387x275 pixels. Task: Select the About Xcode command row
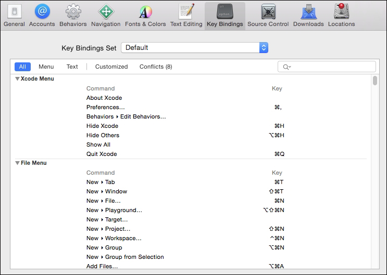(104, 98)
